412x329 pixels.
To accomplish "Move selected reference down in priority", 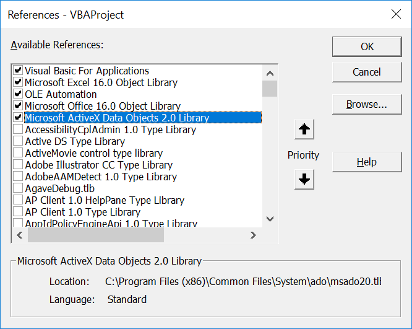I will (304, 179).
